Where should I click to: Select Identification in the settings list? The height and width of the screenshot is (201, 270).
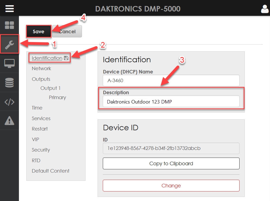pyautogui.click(x=47, y=58)
